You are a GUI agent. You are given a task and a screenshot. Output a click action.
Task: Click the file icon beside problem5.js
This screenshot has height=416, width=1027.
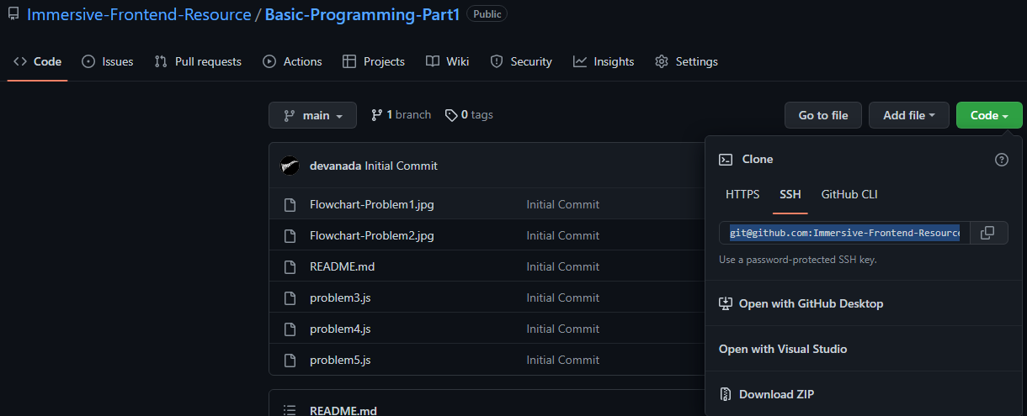pyautogui.click(x=290, y=360)
